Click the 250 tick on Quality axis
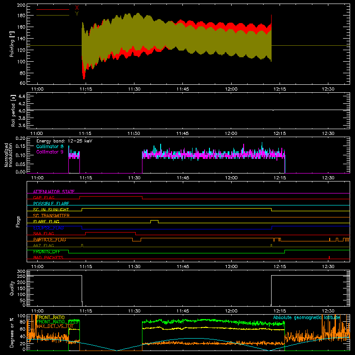This screenshot has height=355, width=355. 21,276
